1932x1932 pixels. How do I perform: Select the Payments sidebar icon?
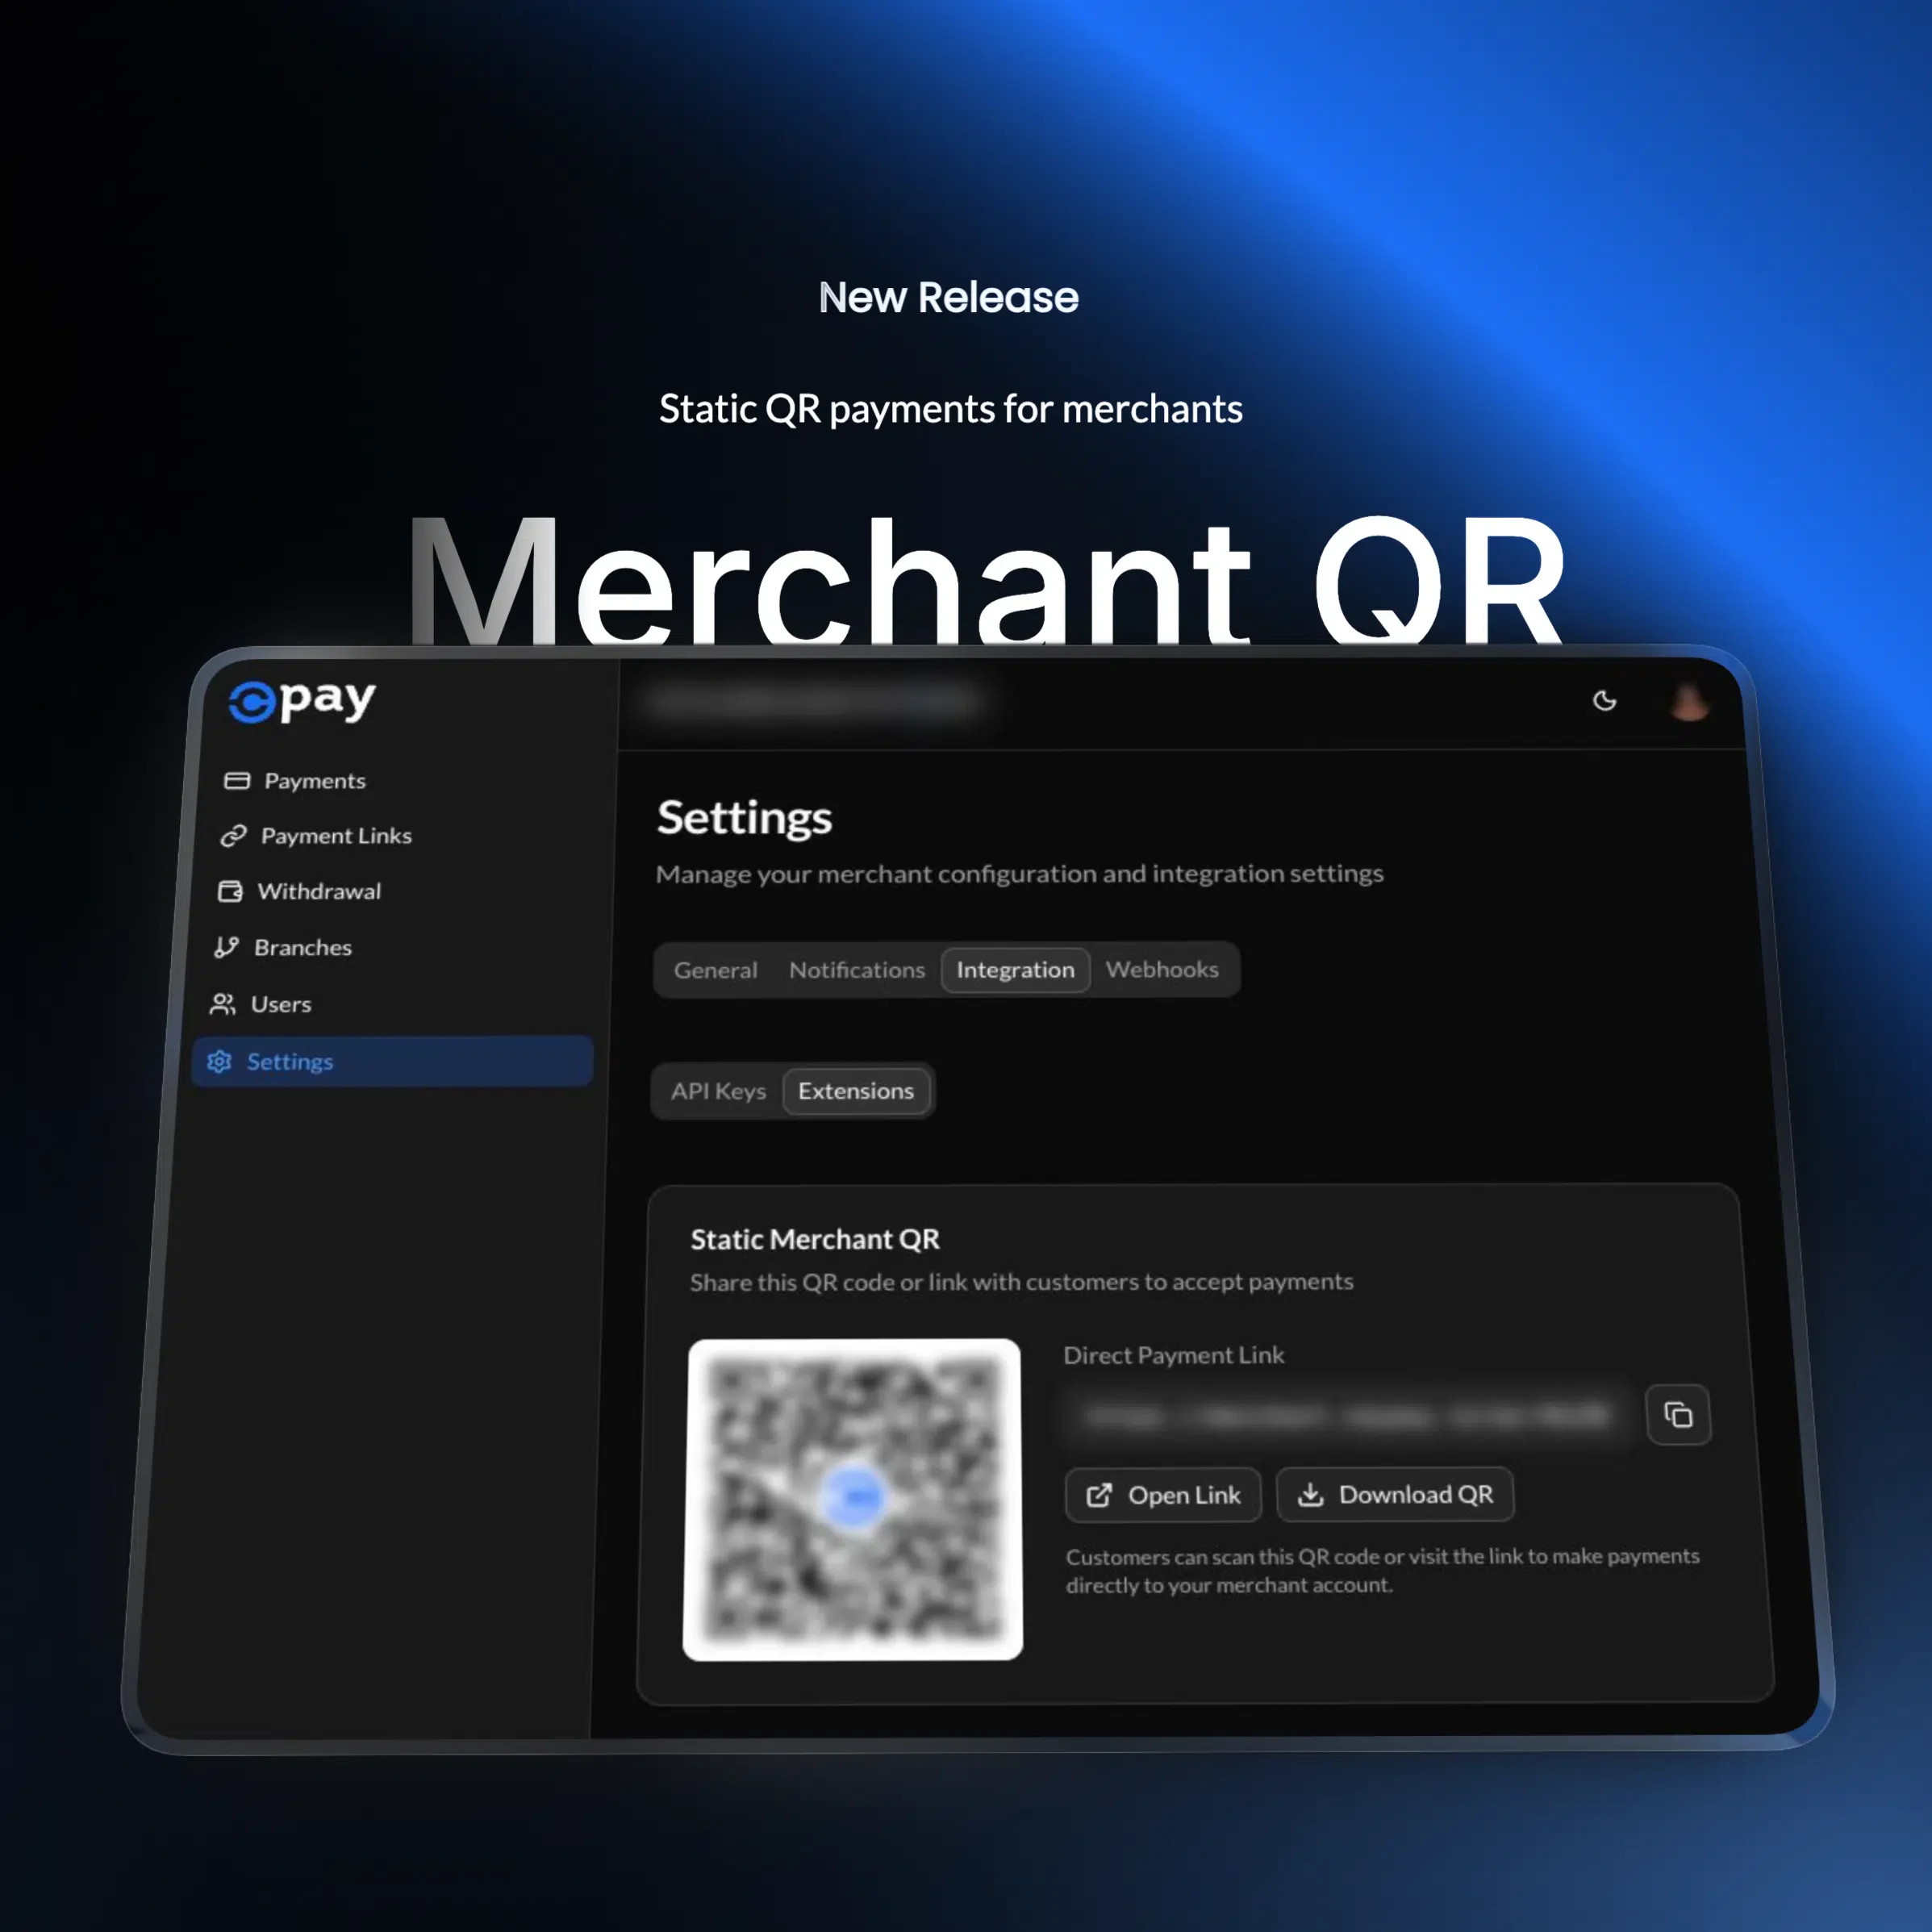tap(236, 780)
